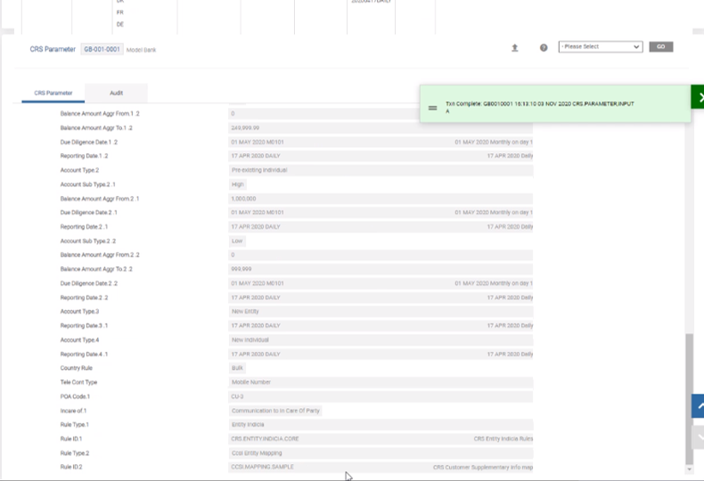Collapse the green Txn Complete notification arrow

[x=698, y=97]
